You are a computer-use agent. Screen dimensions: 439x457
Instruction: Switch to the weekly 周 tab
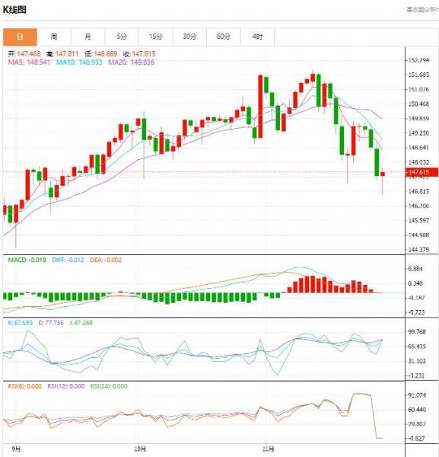(54, 37)
